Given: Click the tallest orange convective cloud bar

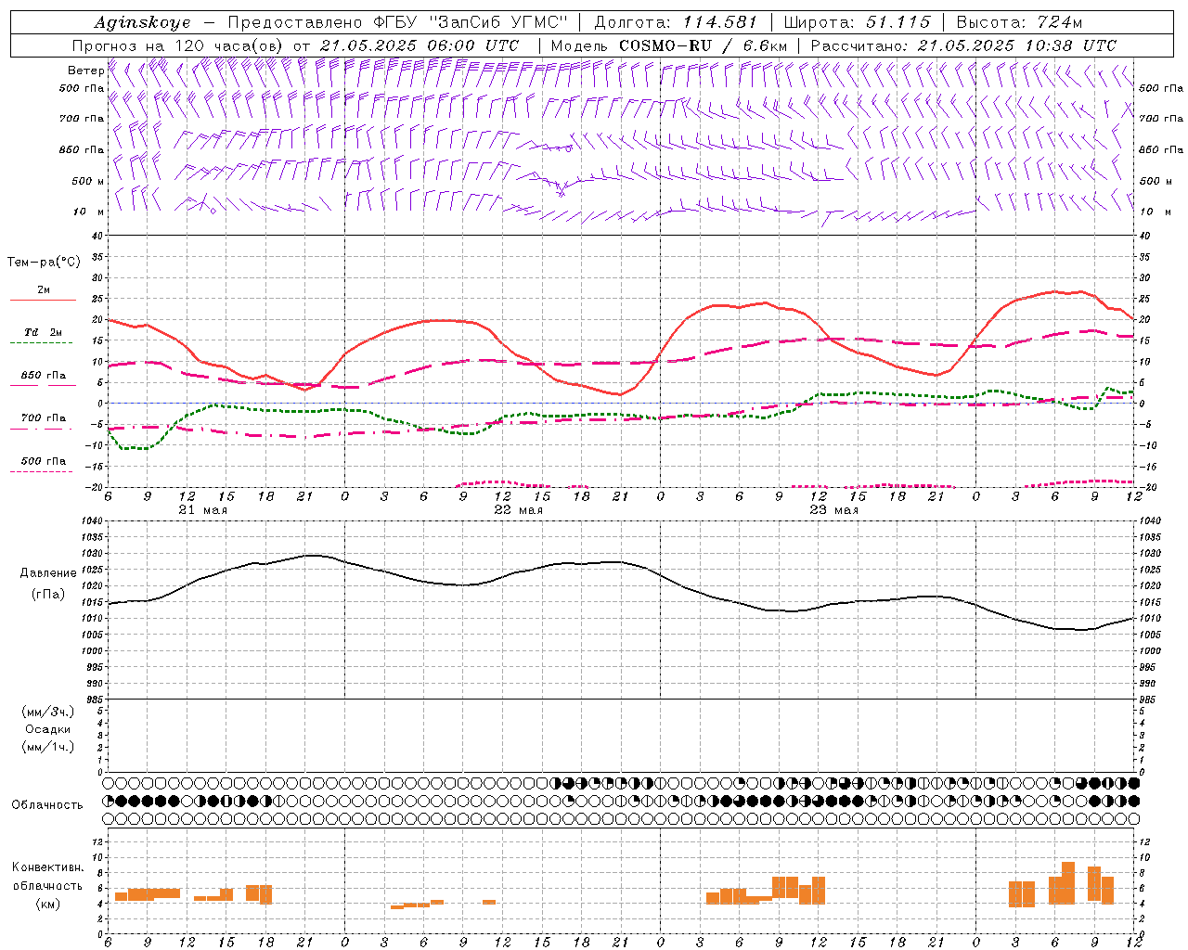Looking at the screenshot, I should coord(1068,883).
